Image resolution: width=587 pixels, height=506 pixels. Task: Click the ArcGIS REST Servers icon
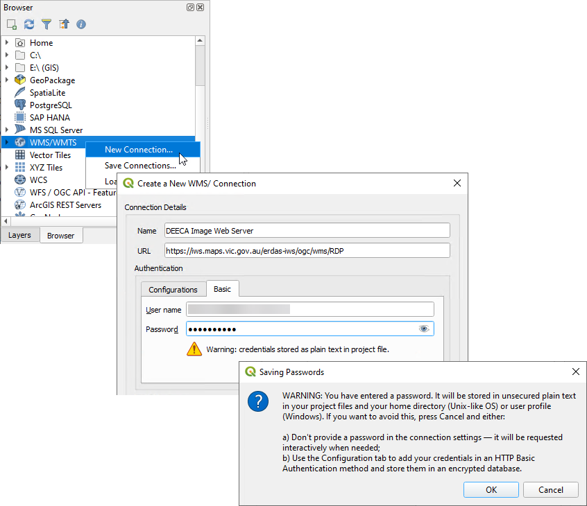(x=20, y=205)
